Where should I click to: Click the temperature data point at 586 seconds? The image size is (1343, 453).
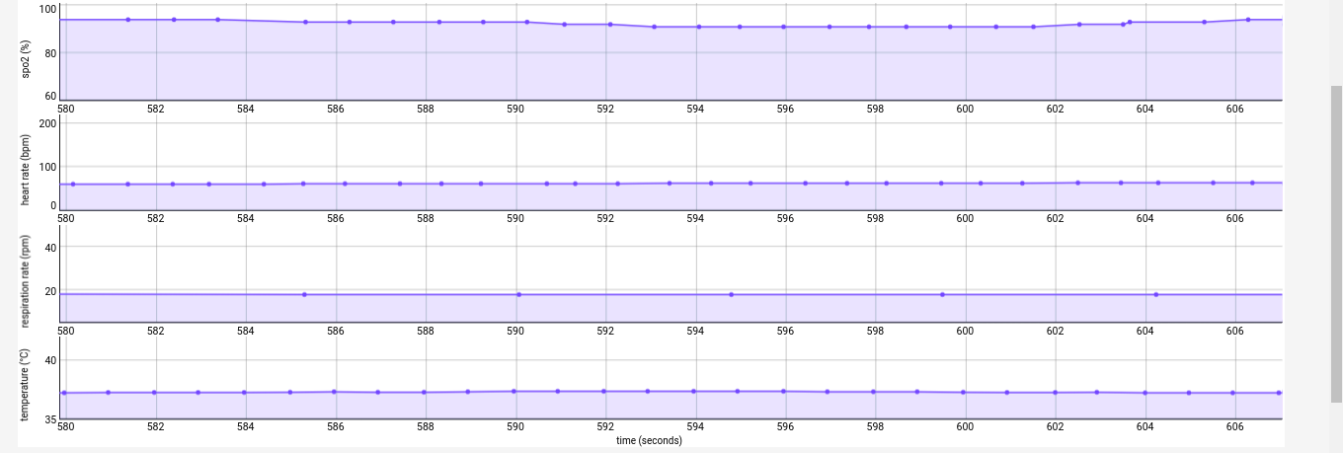(335, 392)
